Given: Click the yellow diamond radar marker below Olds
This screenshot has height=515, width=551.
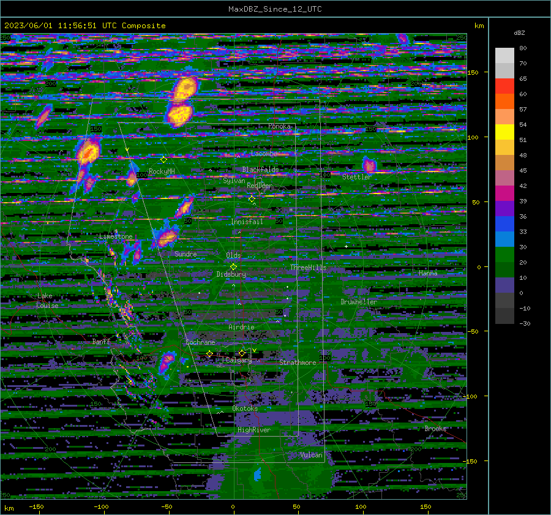Looking at the screenshot, I should [x=233, y=267].
